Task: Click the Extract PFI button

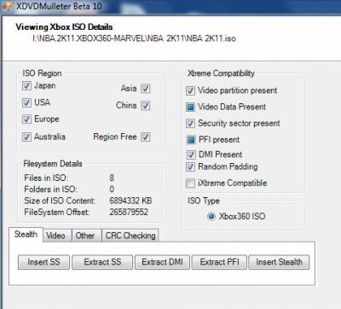Action: click(x=219, y=262)
